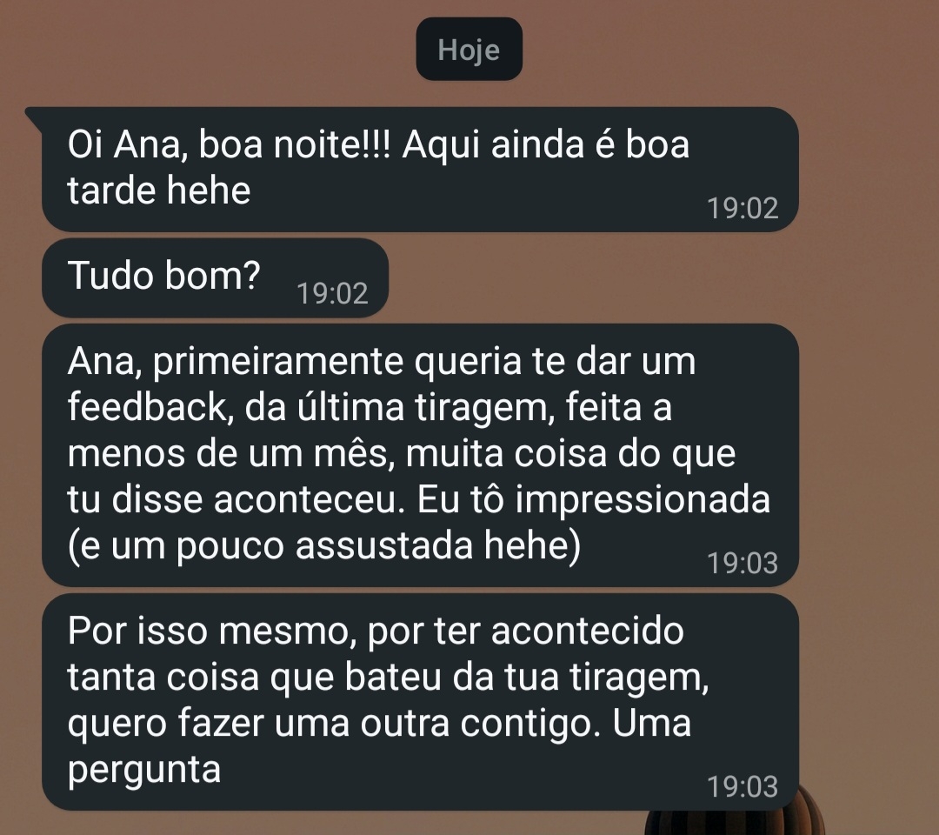939x835 pixels.
Task: Click the 19:02 time beside "Tudo bom?"
Action: (x=332, y=293)
